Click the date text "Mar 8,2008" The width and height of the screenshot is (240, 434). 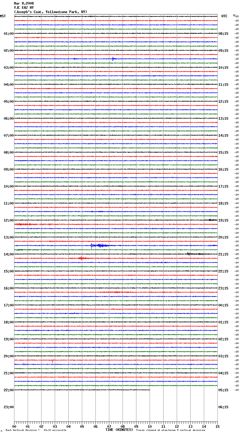pyautogui.click(x=24, y=3)
